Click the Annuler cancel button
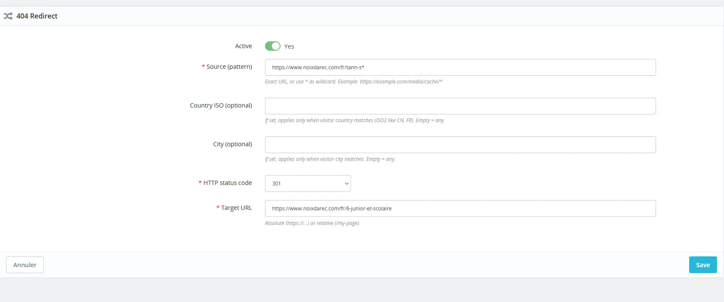724x302 pixels. [x=25, y=265]
